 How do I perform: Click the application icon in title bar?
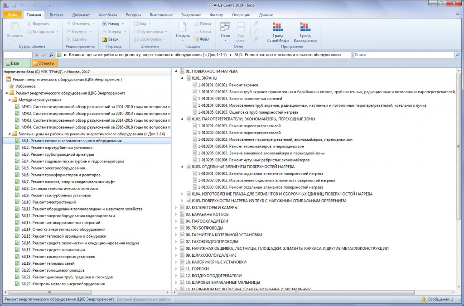pos(6,5)
